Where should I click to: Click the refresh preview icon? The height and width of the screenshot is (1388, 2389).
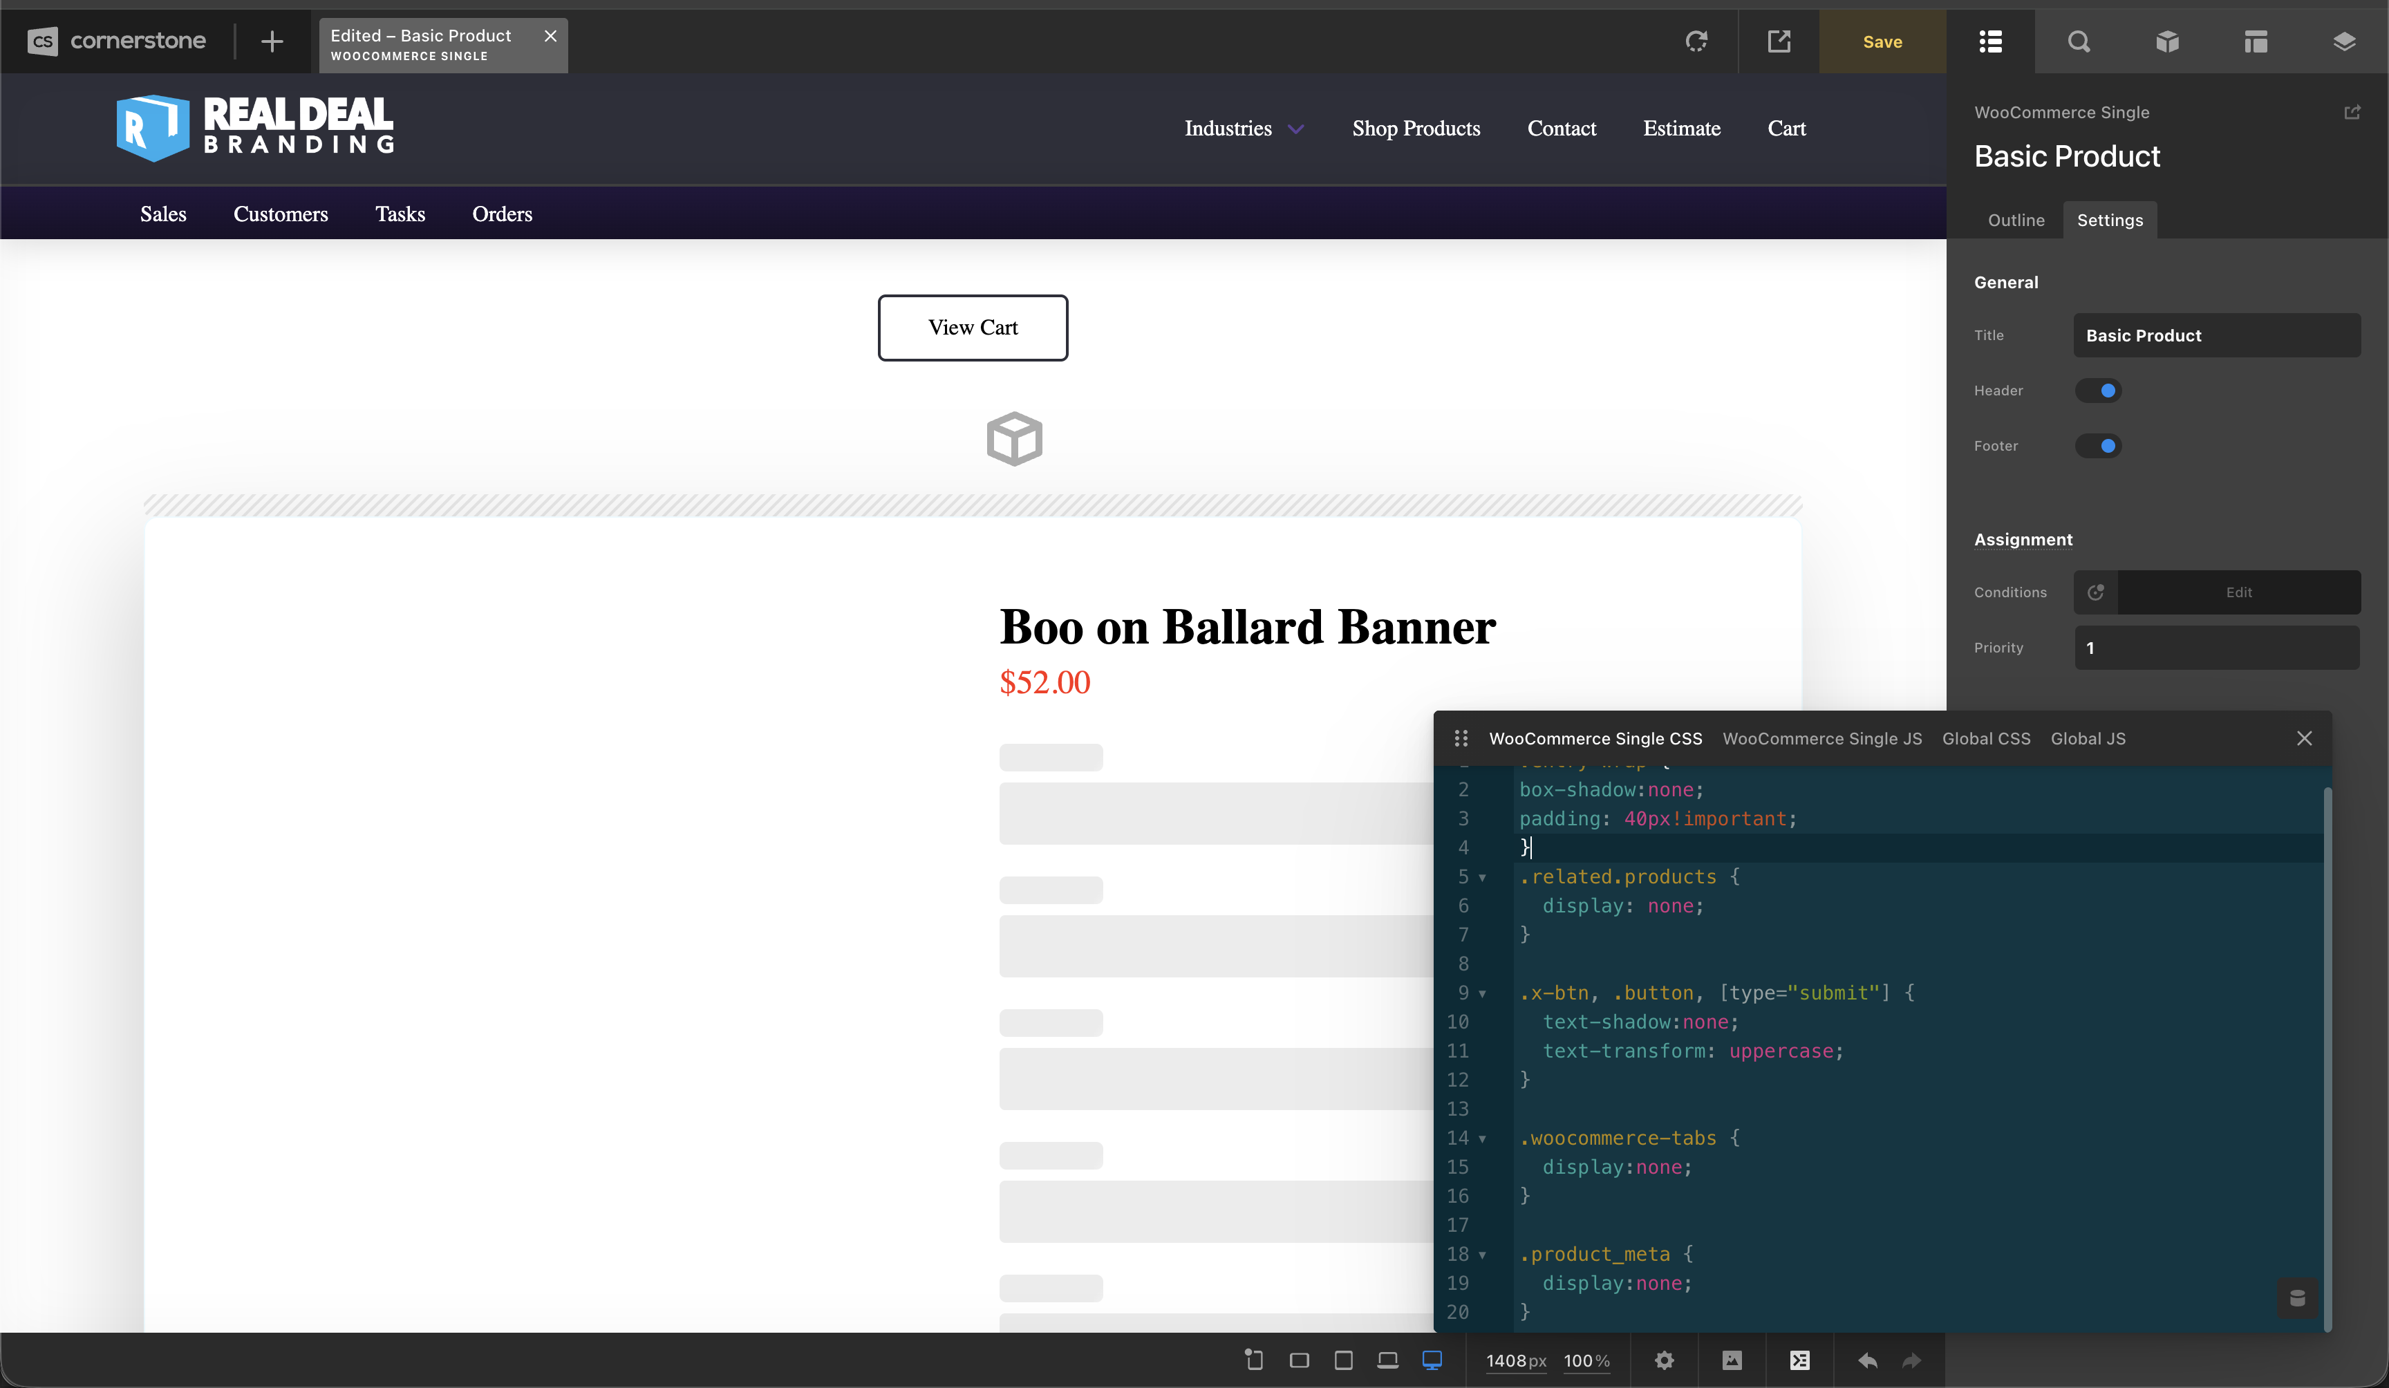[1696, 41]
